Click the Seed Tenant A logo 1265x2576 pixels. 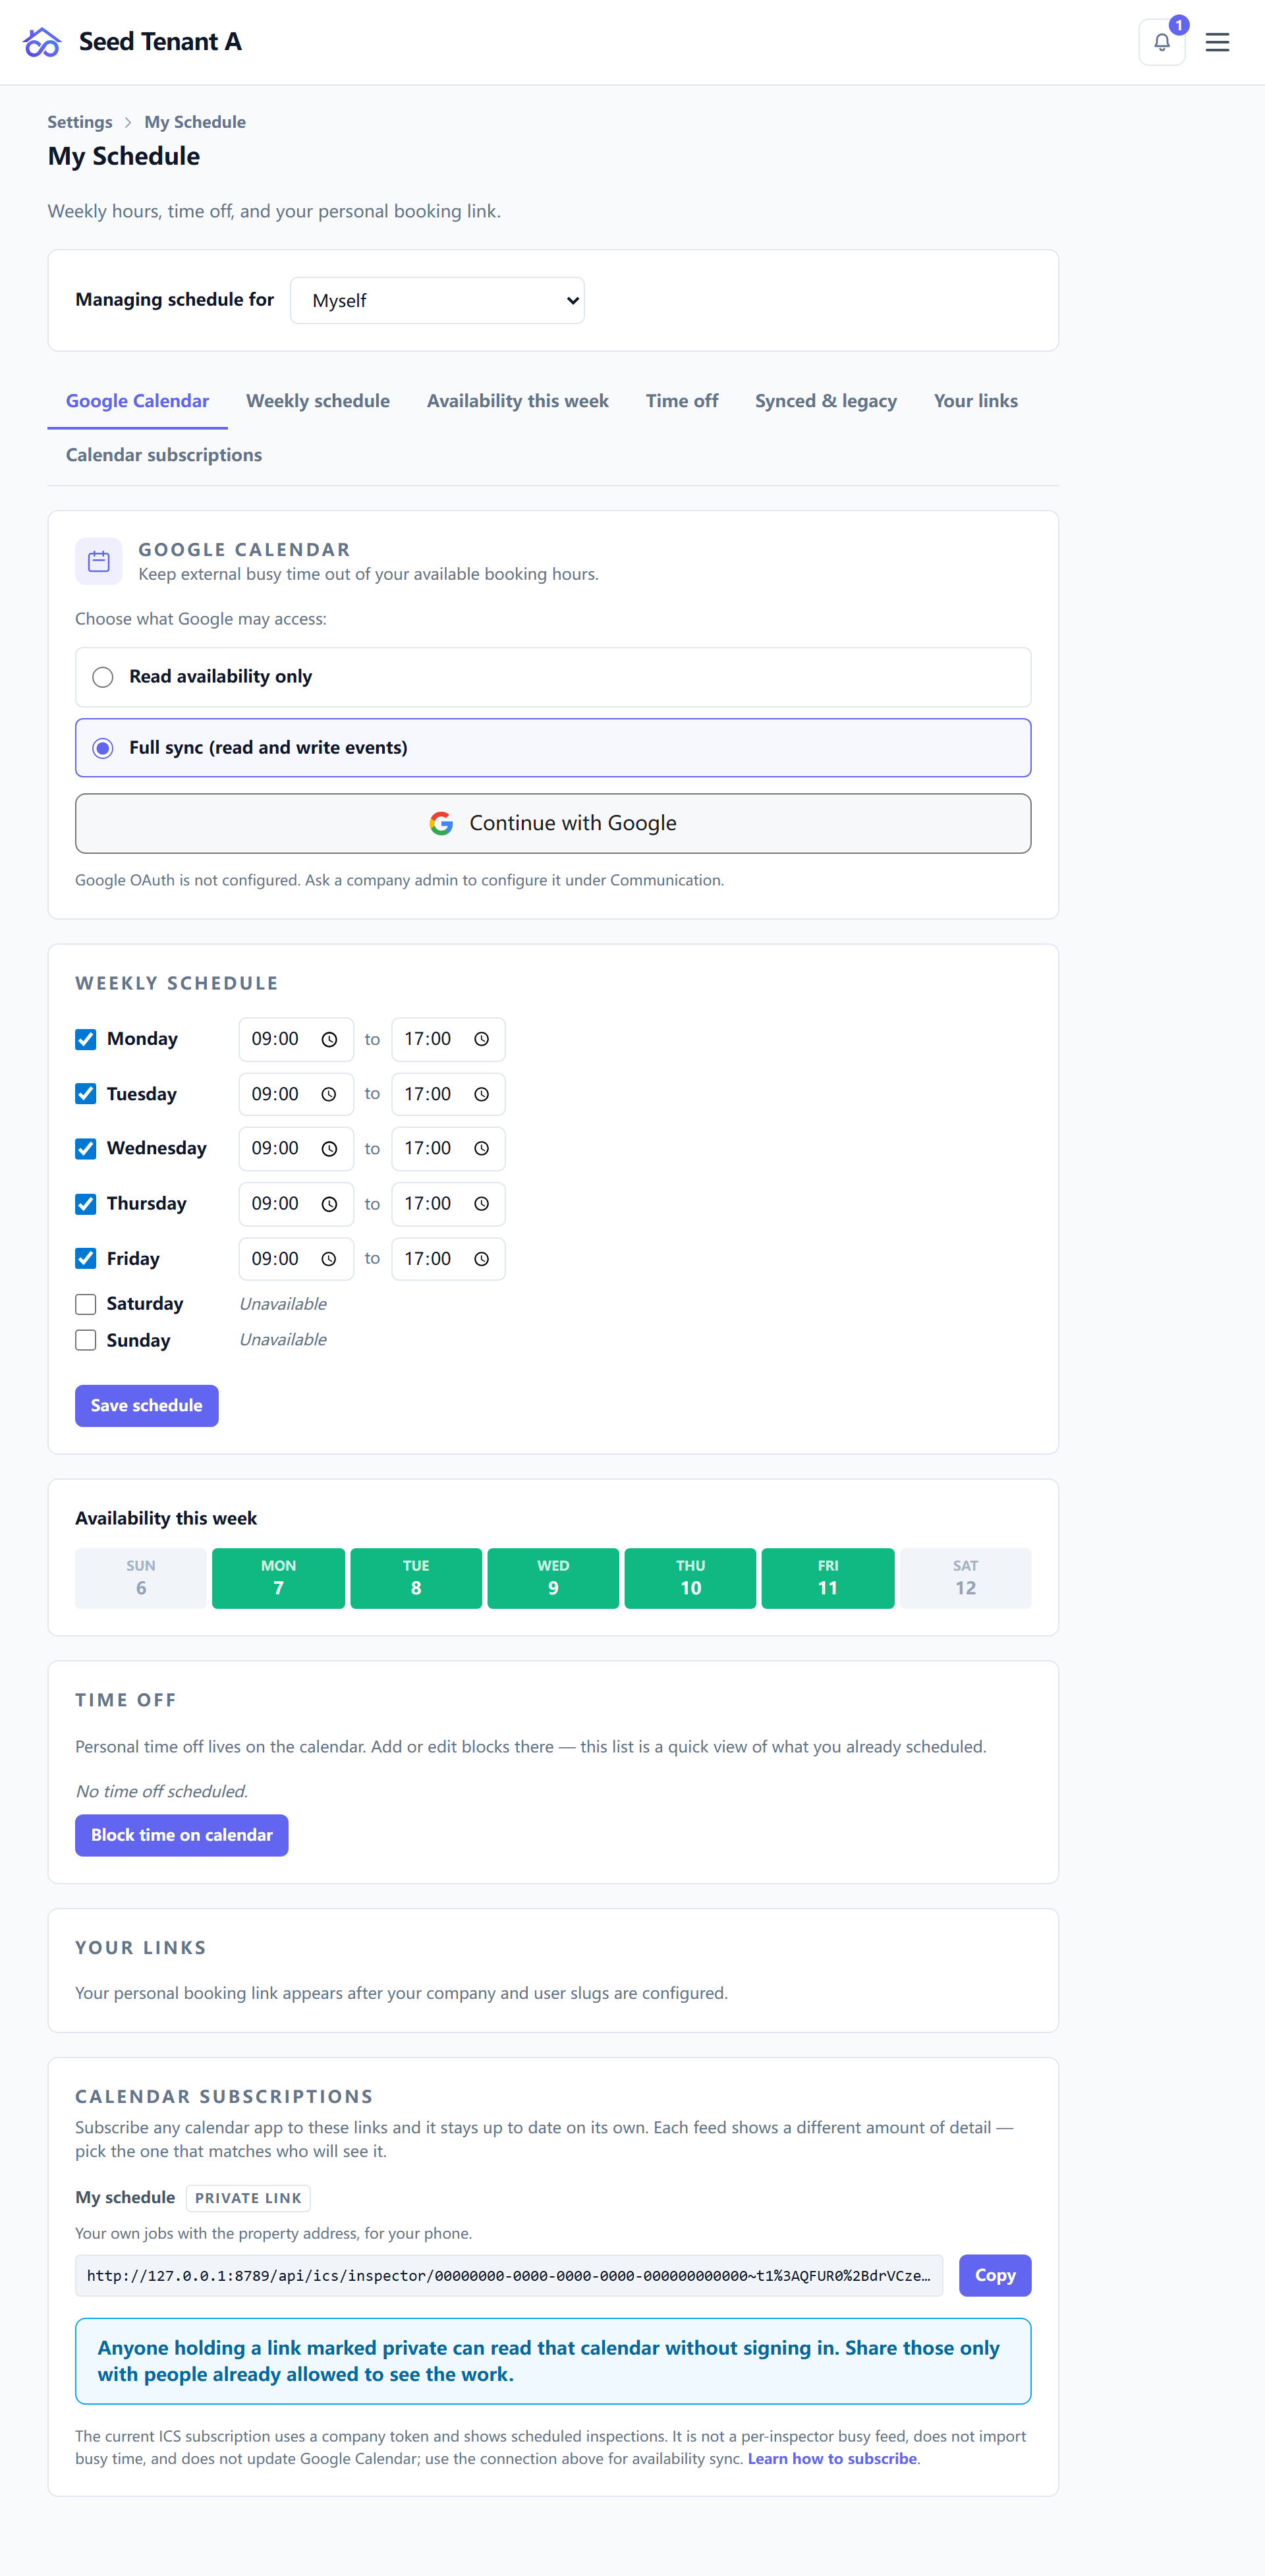[x=42, y=42]
